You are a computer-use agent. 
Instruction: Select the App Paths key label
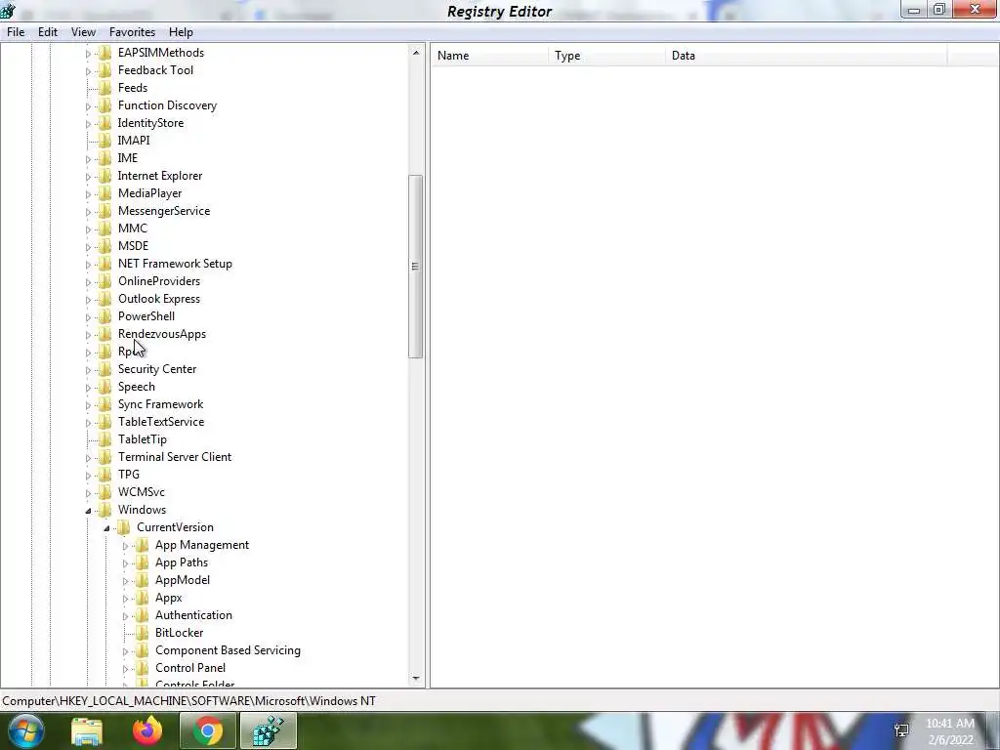tap(181, 562)
